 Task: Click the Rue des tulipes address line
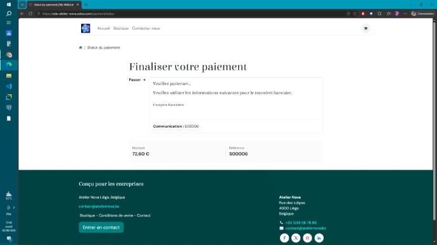coord(292,203)
